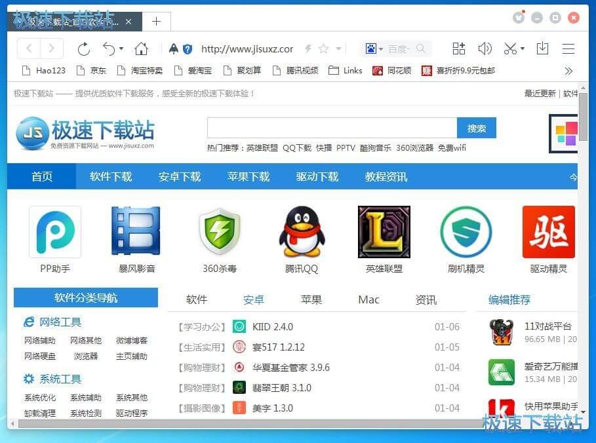596x443 pixels.
Task: Open the Links bookmark folder
Action: click(x=345, y=71)
